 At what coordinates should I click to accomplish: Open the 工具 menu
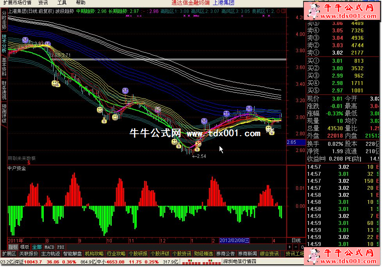[62, 3]
